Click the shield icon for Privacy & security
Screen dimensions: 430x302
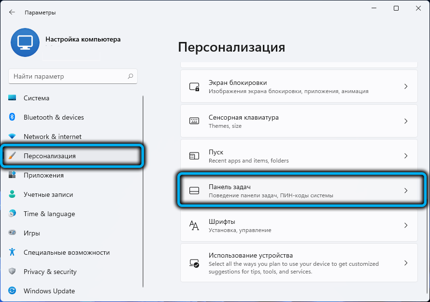coord(12,271)
